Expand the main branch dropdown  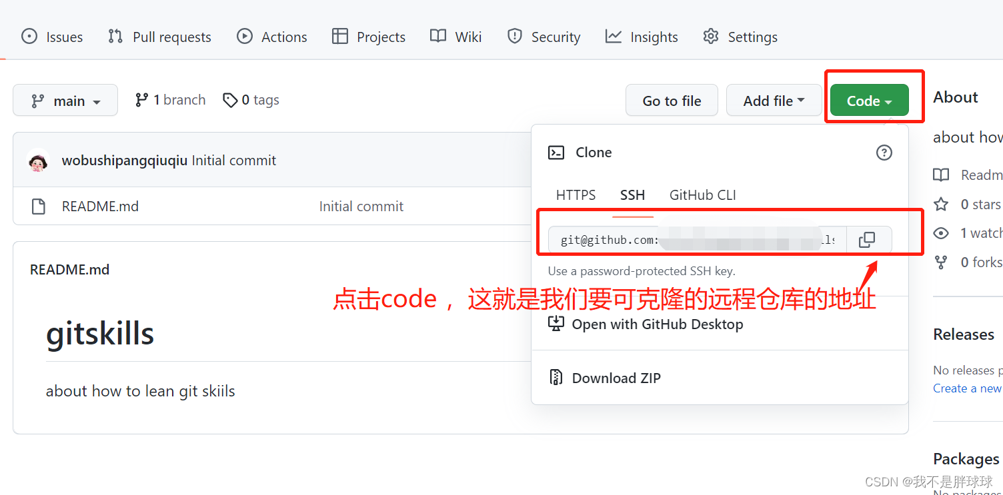[65, 101]
